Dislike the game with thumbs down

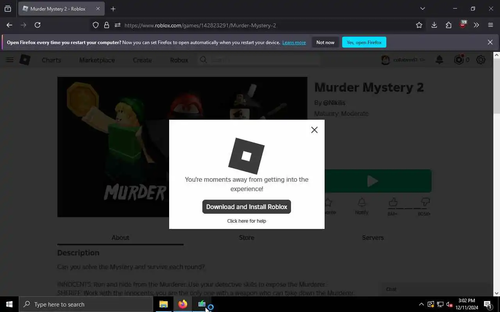[425, 202]
